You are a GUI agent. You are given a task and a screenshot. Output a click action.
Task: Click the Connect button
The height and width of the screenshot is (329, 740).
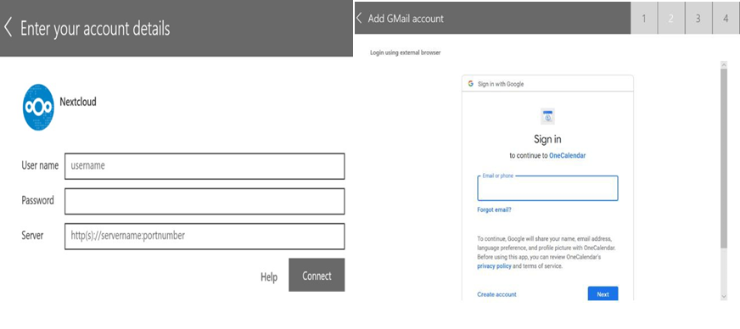coord(317,276)
